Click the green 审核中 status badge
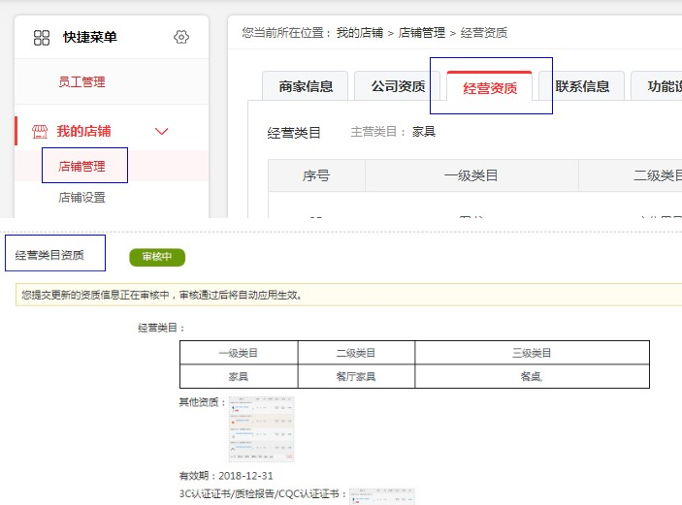Image resolution: width=682 pixels, height=505 pixels. (157, 257)
